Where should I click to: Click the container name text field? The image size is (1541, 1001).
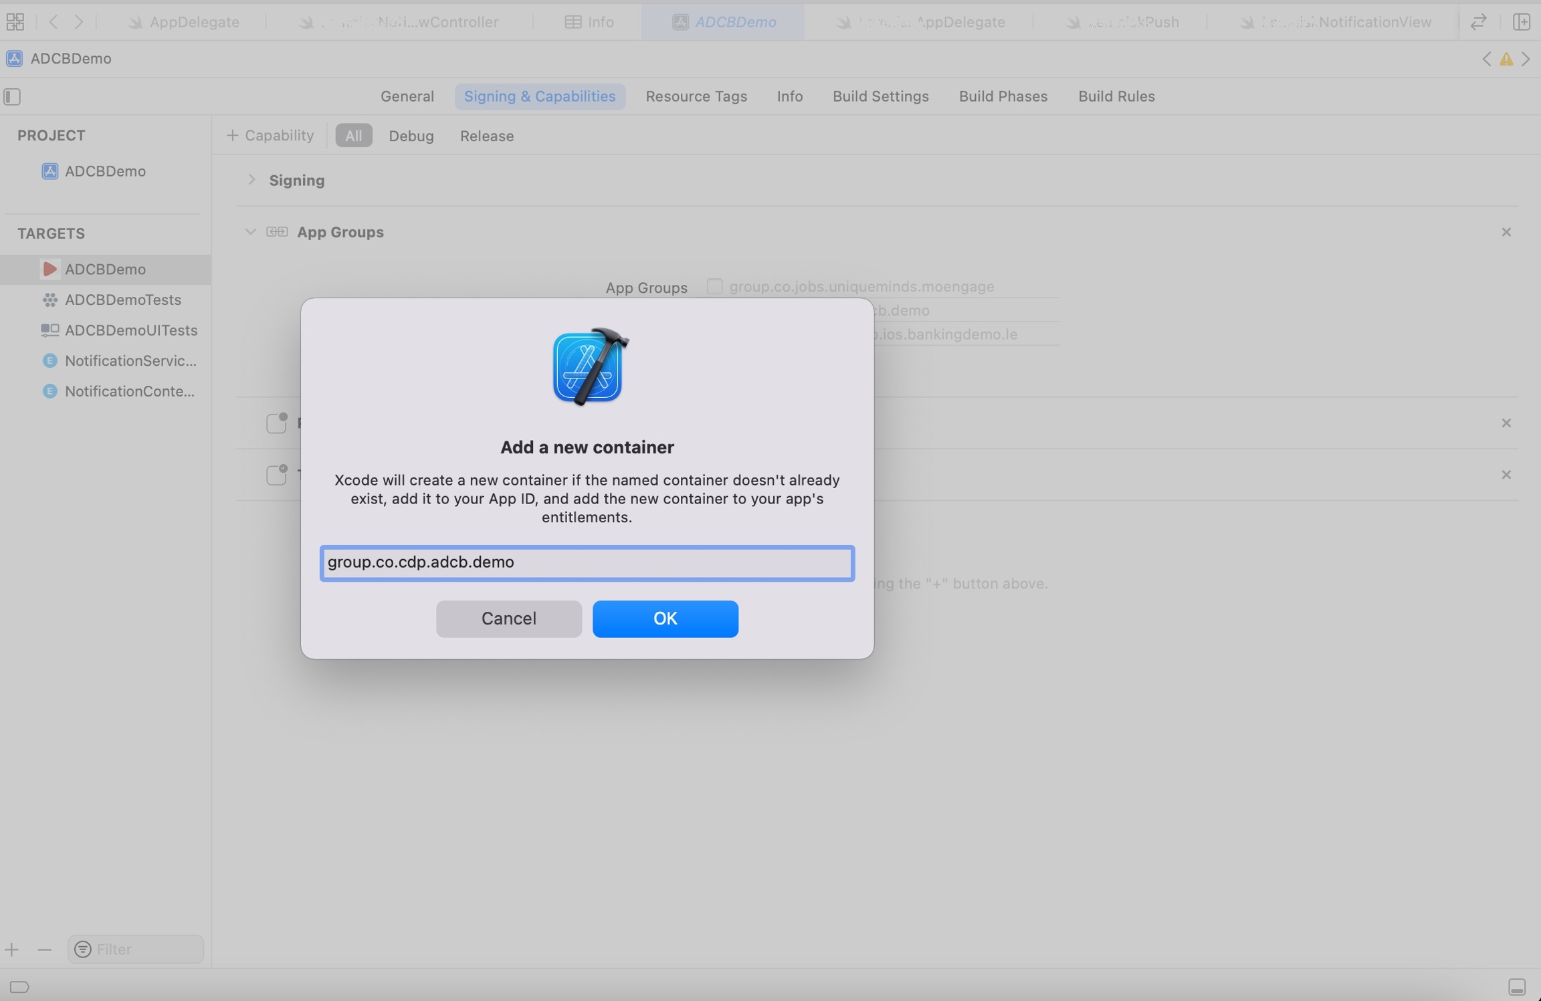[587, 562]
